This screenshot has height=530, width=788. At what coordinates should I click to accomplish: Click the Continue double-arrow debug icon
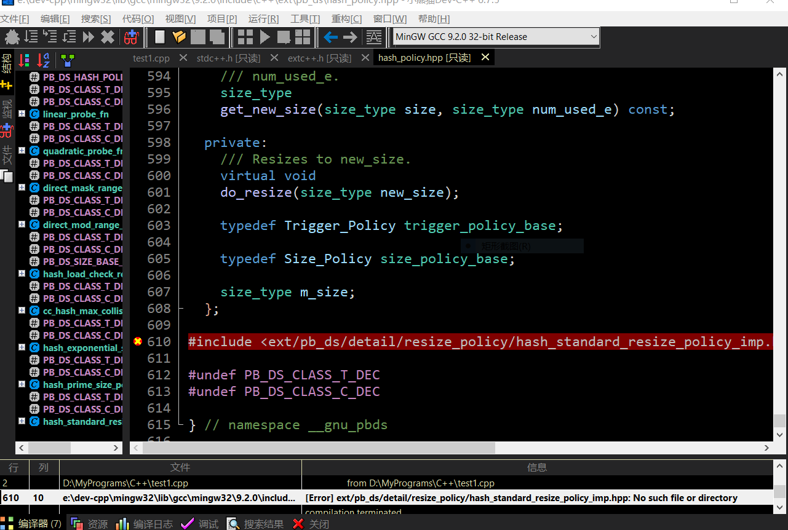pyautogui.click(x=88, y=37)
